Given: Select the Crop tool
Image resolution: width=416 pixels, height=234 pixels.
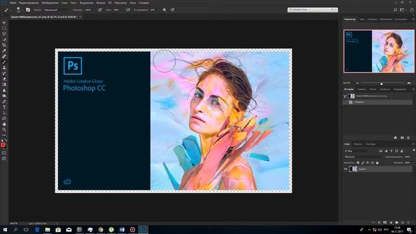Looking at the screenshot, I should tap(4, 45).
